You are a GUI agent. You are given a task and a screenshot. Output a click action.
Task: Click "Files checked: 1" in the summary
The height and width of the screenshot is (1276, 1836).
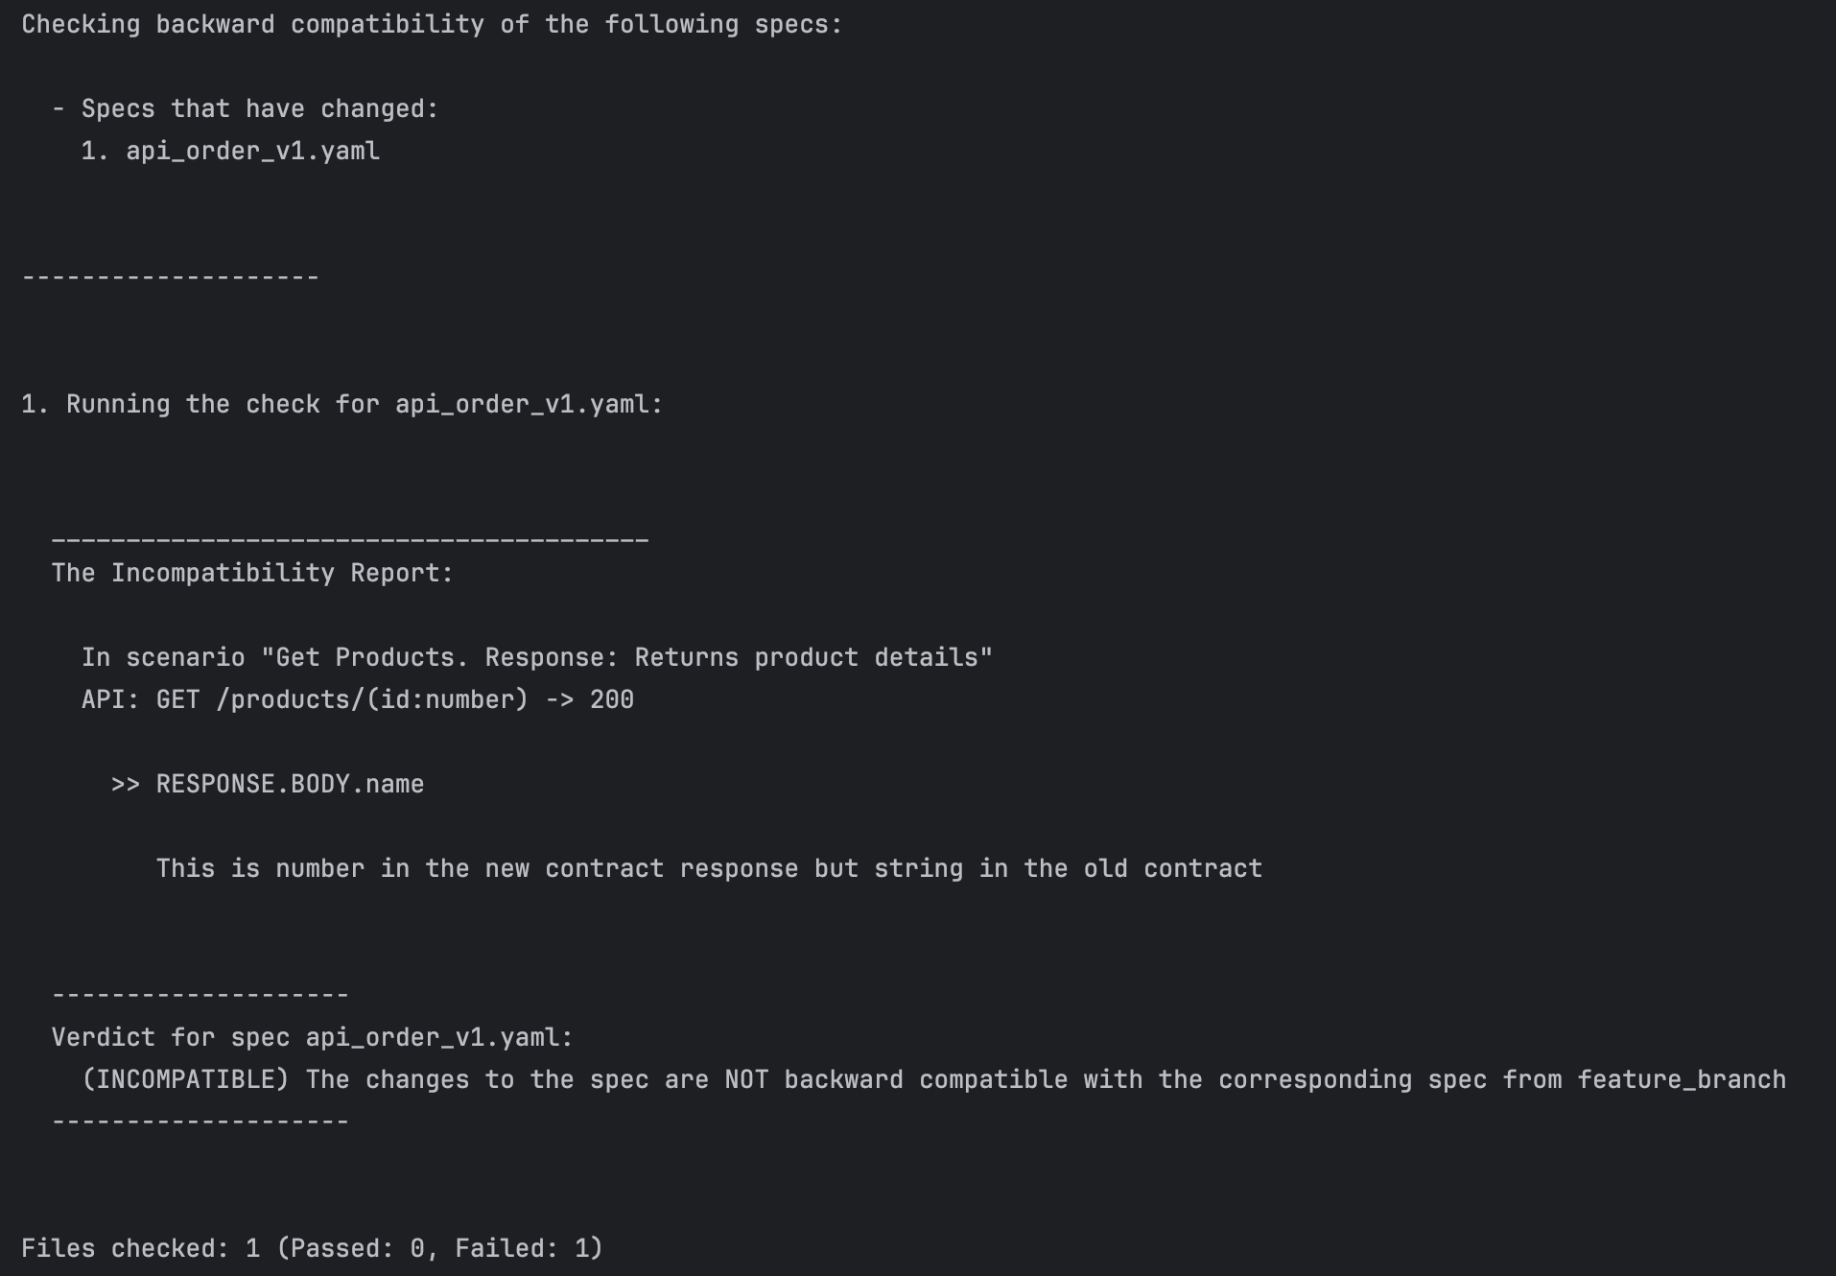click(140, 1249)
